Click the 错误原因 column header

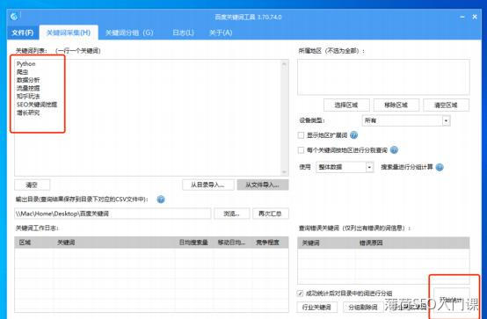point(412,243)
